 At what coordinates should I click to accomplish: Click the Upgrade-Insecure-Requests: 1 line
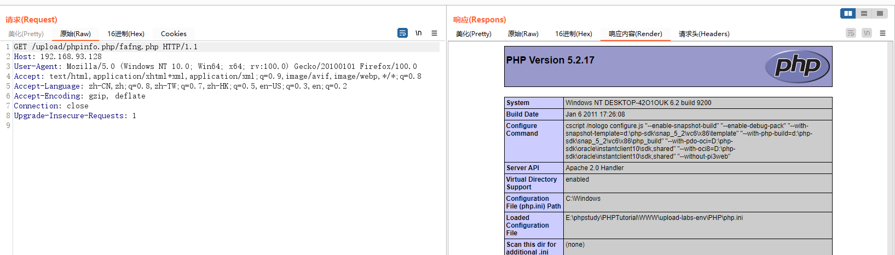75,116
